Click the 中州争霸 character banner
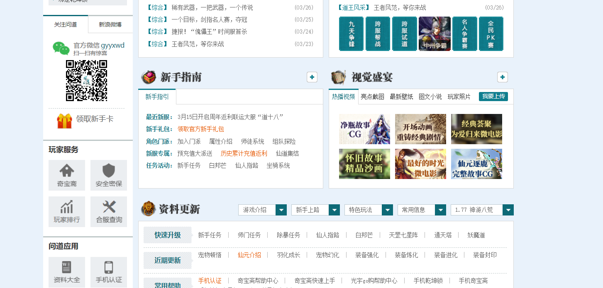Image resolution: width=603 pixels, height=288 pixels. (x=435, y=34)
